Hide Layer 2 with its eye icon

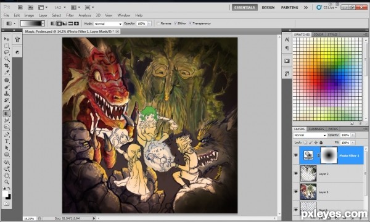[x=296, y=173]
